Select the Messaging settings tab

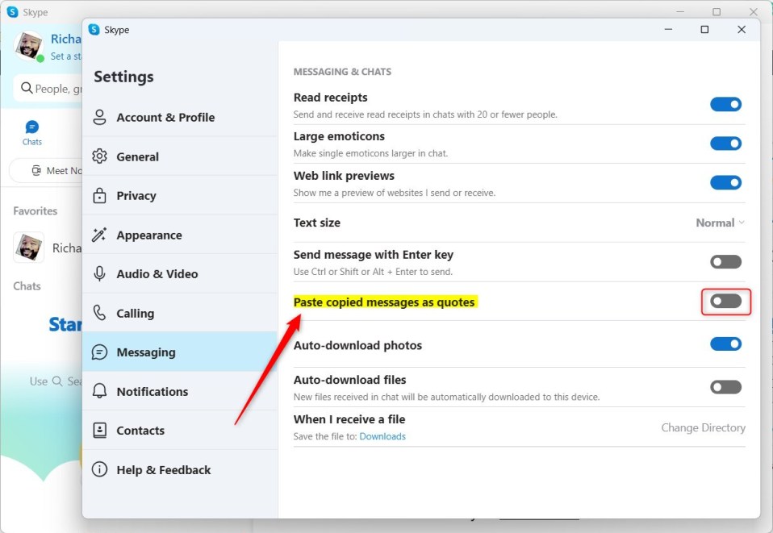(x=179, y=352)
